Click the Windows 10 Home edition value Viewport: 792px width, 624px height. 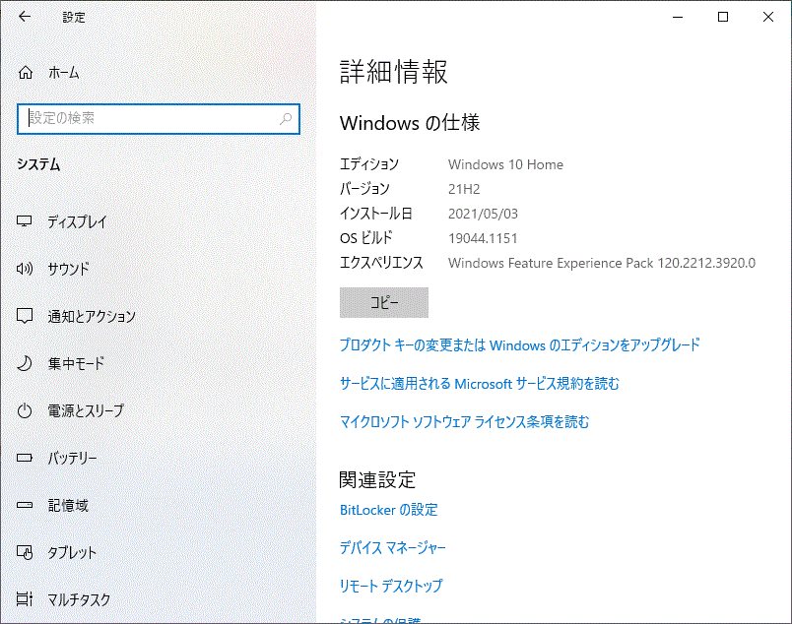505,164
